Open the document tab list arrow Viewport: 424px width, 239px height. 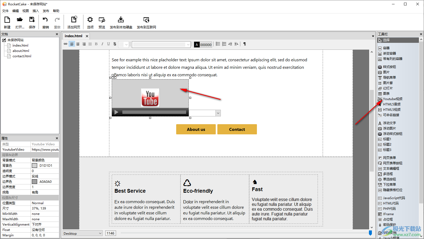tap(373, 36)
